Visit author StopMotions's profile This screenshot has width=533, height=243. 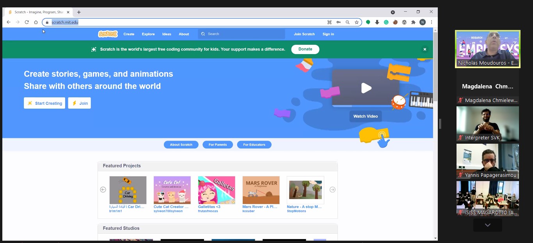point(297,211)
